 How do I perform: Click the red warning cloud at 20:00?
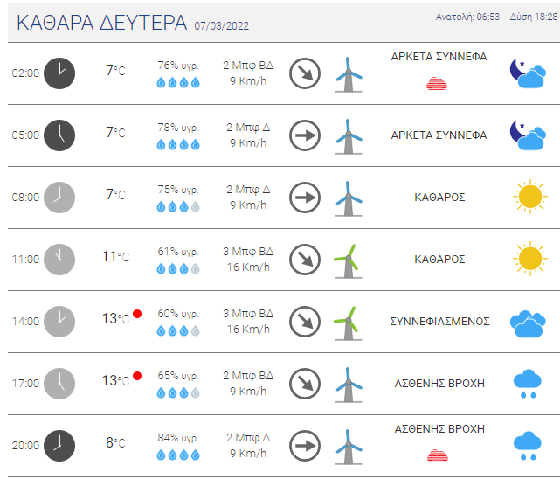438,455
